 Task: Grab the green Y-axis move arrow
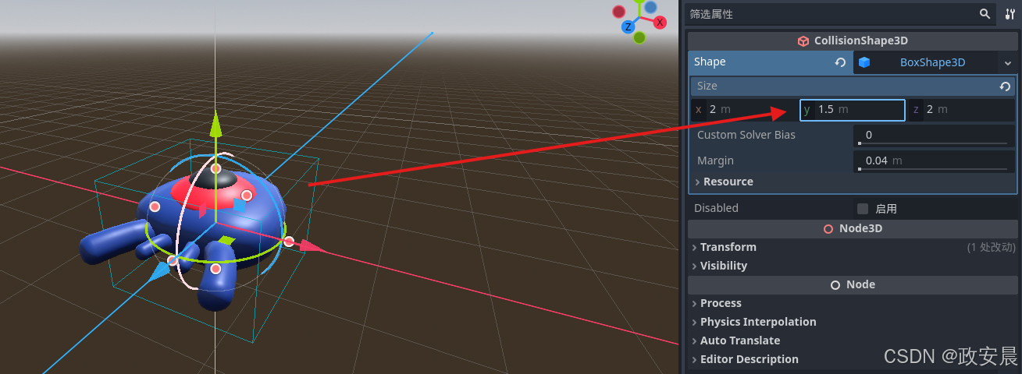(217, 125)
